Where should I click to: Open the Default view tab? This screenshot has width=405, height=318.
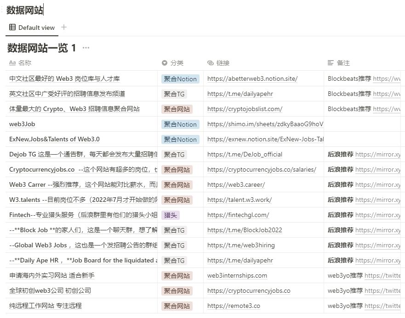click(x=32, y=28)
